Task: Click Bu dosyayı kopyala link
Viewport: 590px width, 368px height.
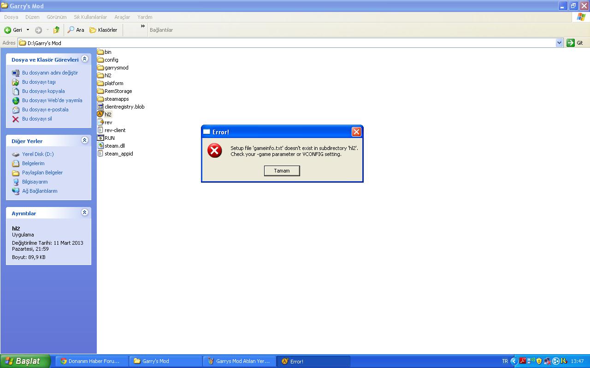Action: (43, 91)
